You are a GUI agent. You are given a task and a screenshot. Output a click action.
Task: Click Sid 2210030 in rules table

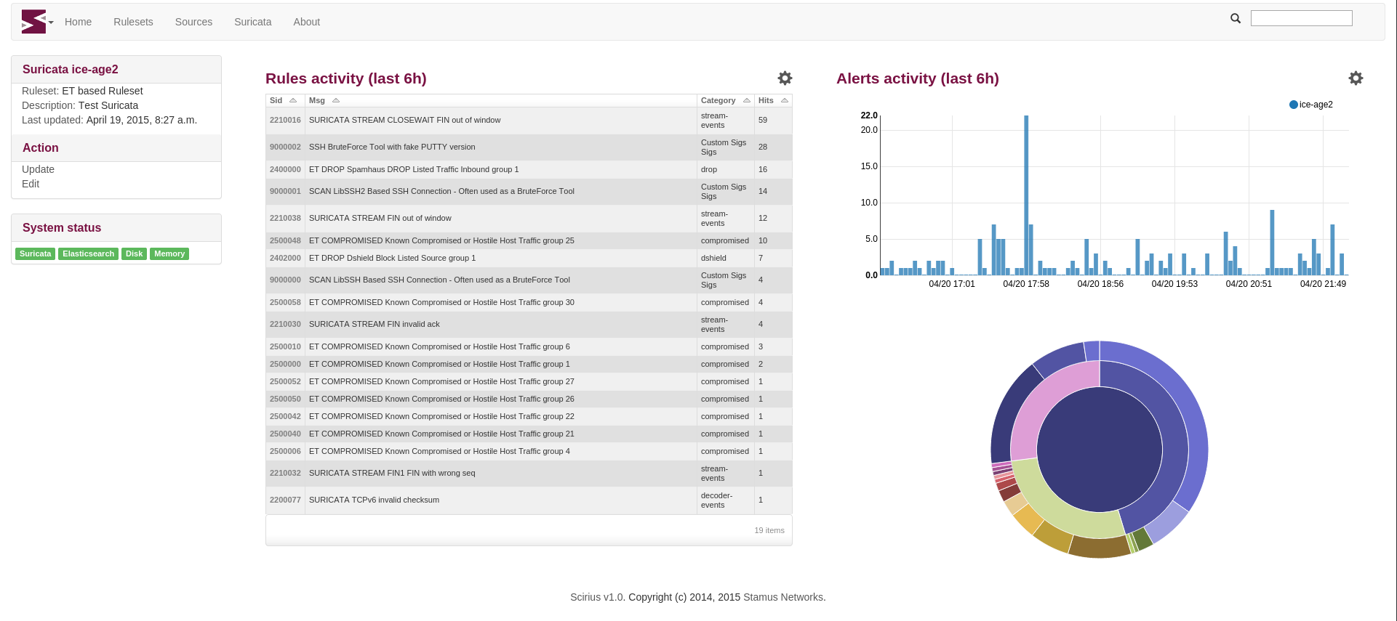pyautogui.click(x=285, y=324)
